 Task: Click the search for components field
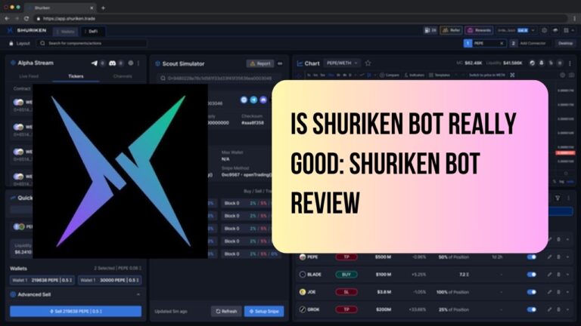tap(92, 43)
